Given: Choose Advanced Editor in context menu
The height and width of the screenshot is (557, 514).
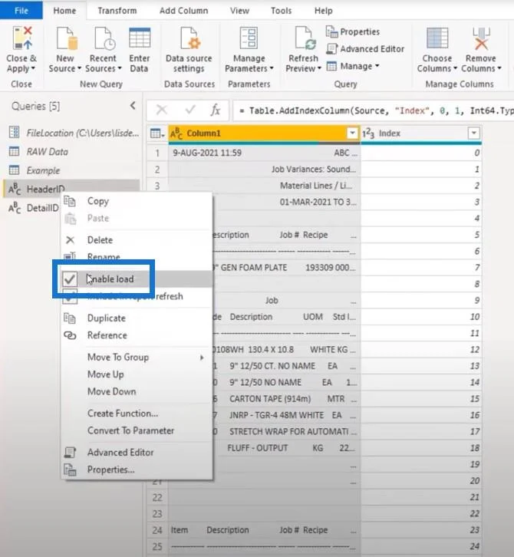Looking at the screenshot, I should coord(138,453).
